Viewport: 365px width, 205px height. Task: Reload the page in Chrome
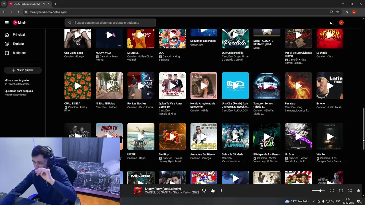tap(18, 12)
